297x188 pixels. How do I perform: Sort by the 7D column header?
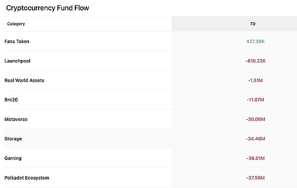pyautogui.click(x=252, y=24)
